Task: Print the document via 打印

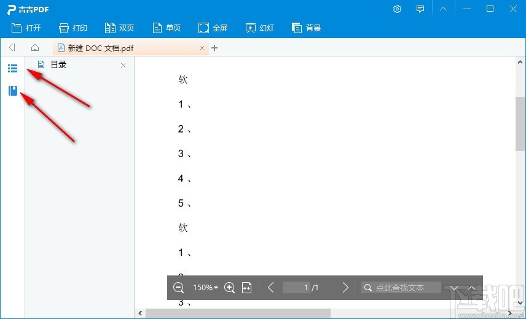Action: 73,28
